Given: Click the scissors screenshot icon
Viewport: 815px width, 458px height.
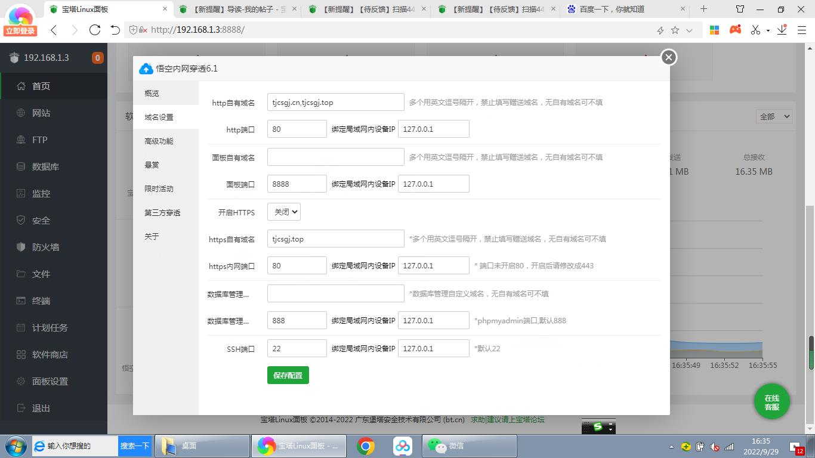Looking at the screenshot, I should pos(755,30).
